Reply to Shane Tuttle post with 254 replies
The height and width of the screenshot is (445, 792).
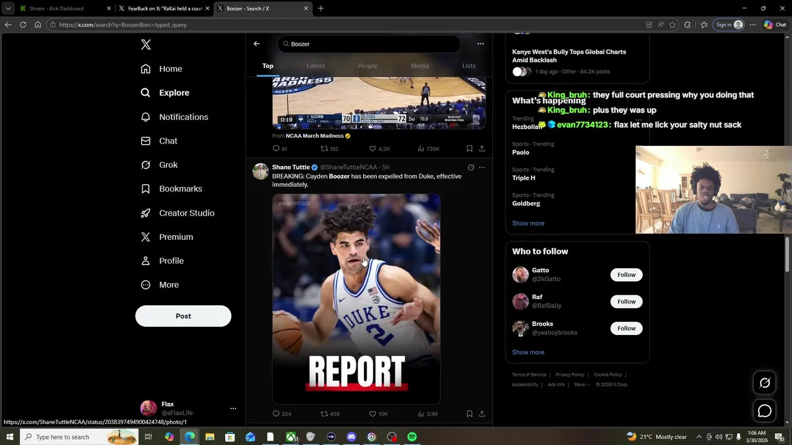282,413
